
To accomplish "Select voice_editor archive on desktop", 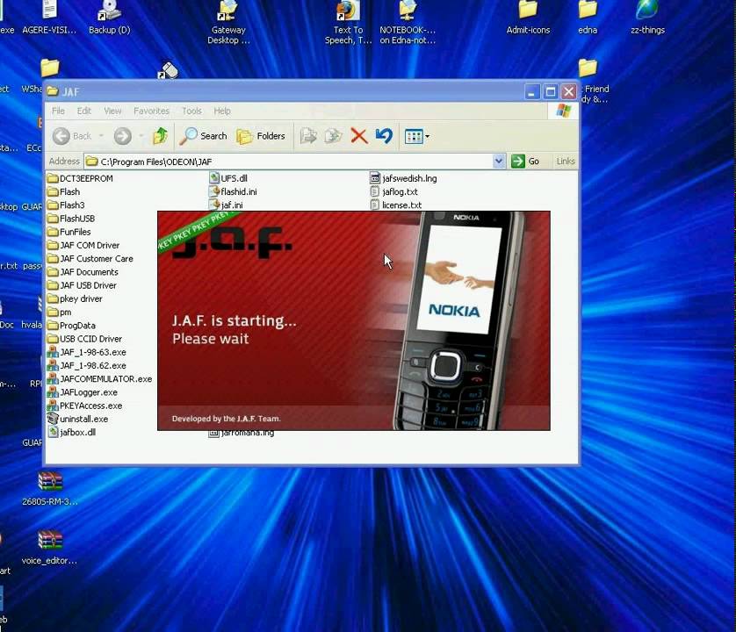I will [50, 548].
